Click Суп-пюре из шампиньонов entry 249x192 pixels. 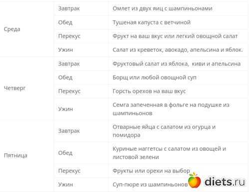[150, 185]
